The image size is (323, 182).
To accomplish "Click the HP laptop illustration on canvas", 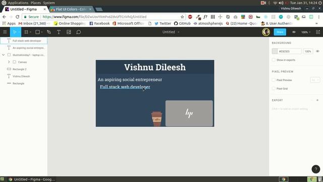I will [x=189, y=113].
